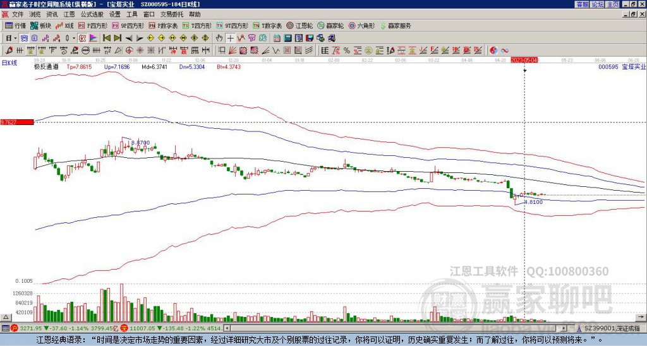Open the calculator tool icon
Screen dimensions: 647x346
point(287,39)
